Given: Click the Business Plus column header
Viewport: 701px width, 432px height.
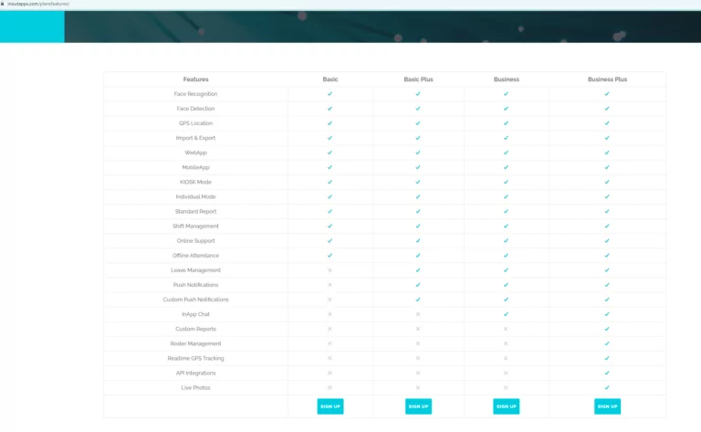Looking at the screenshot, I should point(607,79).
